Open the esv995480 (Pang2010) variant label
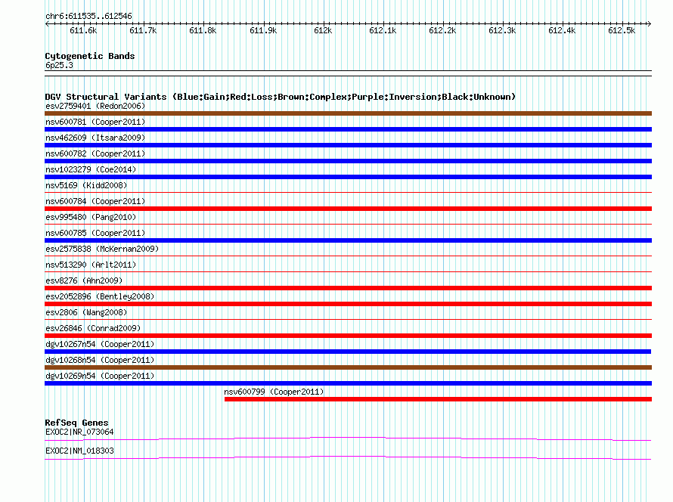 91,217
